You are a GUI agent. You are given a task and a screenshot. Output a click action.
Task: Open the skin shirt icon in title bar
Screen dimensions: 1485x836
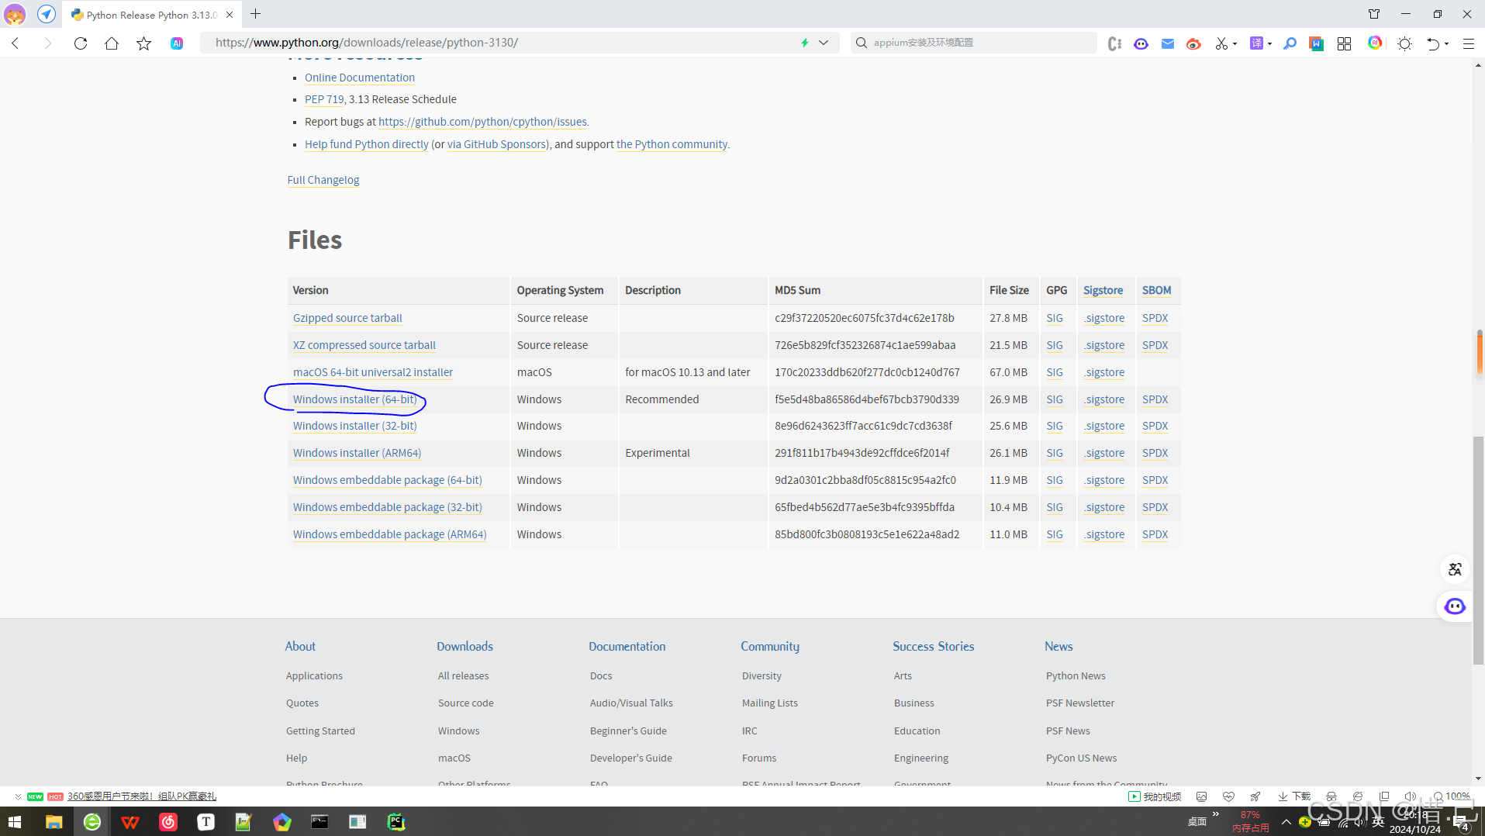(x=1374, y=14)
